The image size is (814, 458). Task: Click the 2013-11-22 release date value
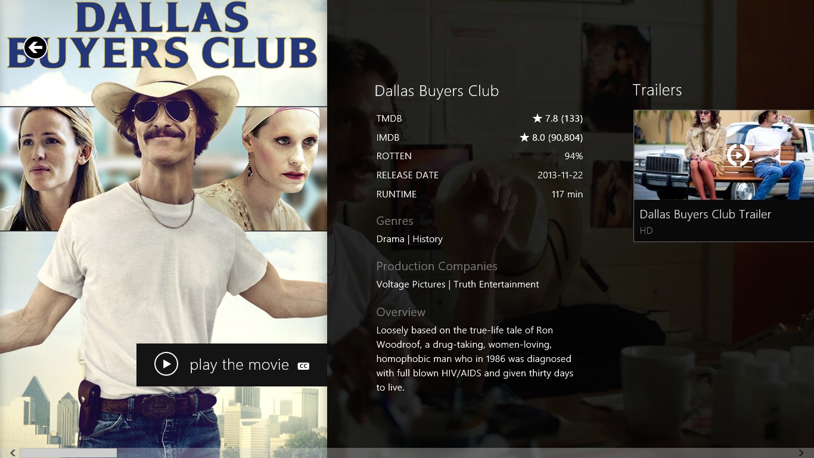560,175
